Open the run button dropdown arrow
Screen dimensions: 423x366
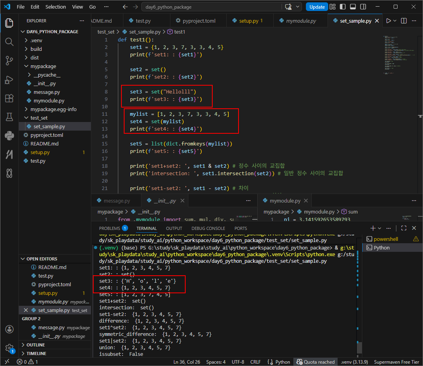click(395, 21)
